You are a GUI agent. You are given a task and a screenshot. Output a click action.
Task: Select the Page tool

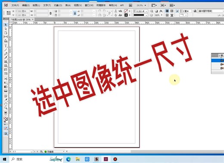(x=6, y=33)
